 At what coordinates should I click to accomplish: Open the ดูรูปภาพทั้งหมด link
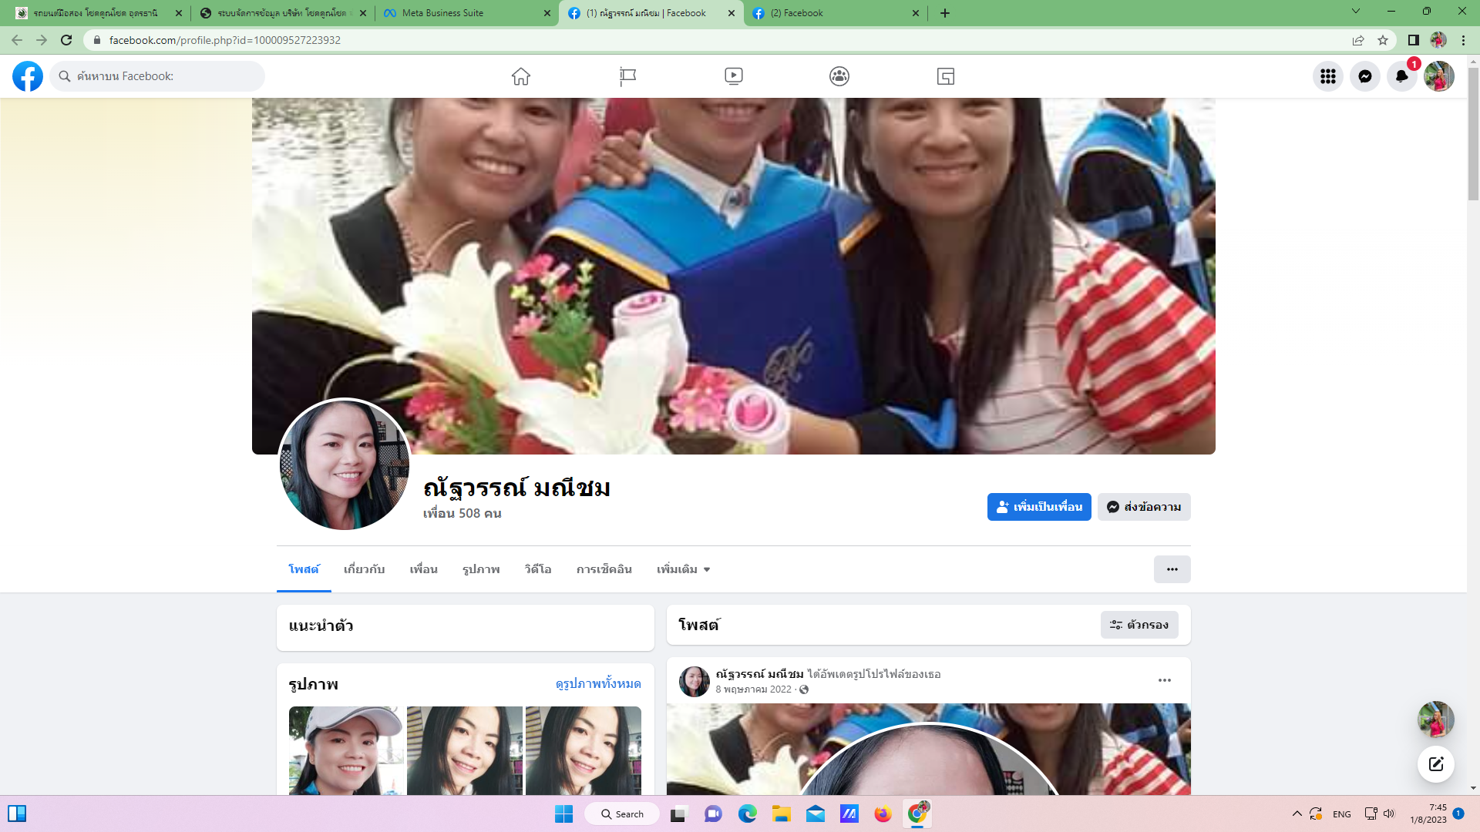point(598,683)
